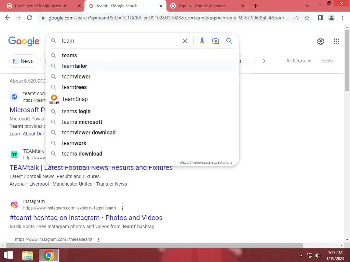The image size is (350, 262).
Task: Open #teamt hashtag on Instagram result
Action: (x=86, y=218)
